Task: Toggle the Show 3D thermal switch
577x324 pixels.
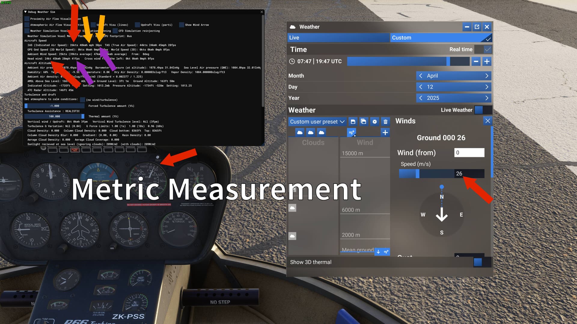Action: (x=482, y=262)
